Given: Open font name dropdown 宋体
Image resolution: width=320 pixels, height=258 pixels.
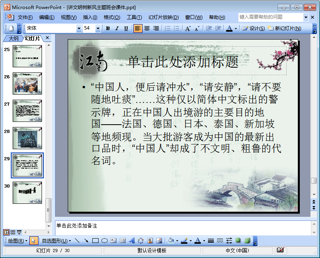Looking at the screenshot, I should [79, 28].
